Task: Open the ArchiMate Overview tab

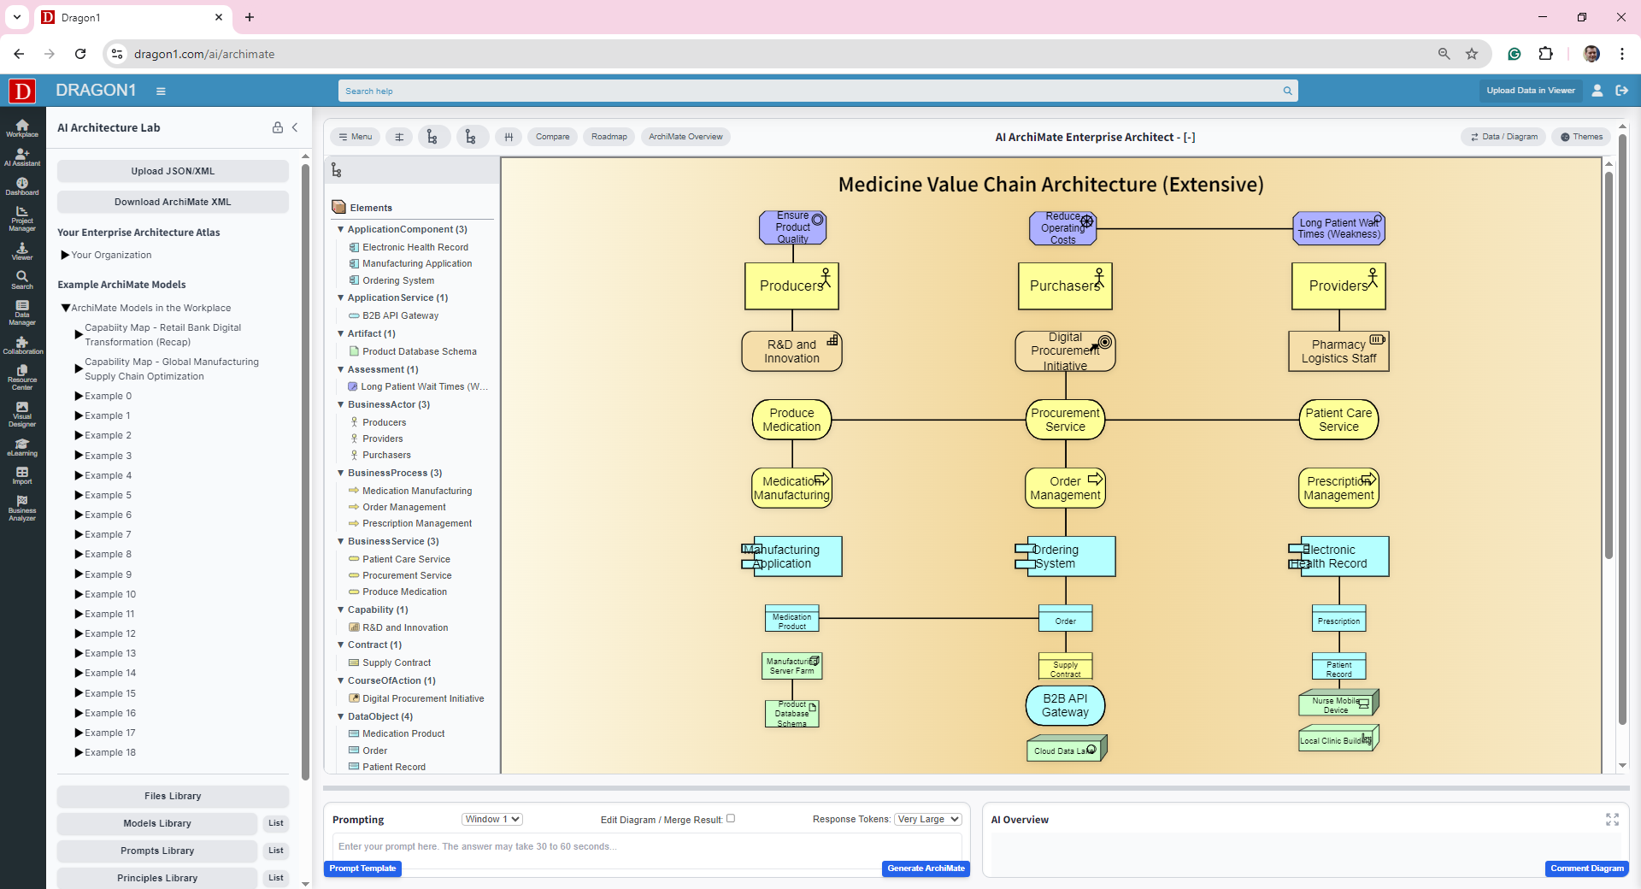Action: click(685, 137)
